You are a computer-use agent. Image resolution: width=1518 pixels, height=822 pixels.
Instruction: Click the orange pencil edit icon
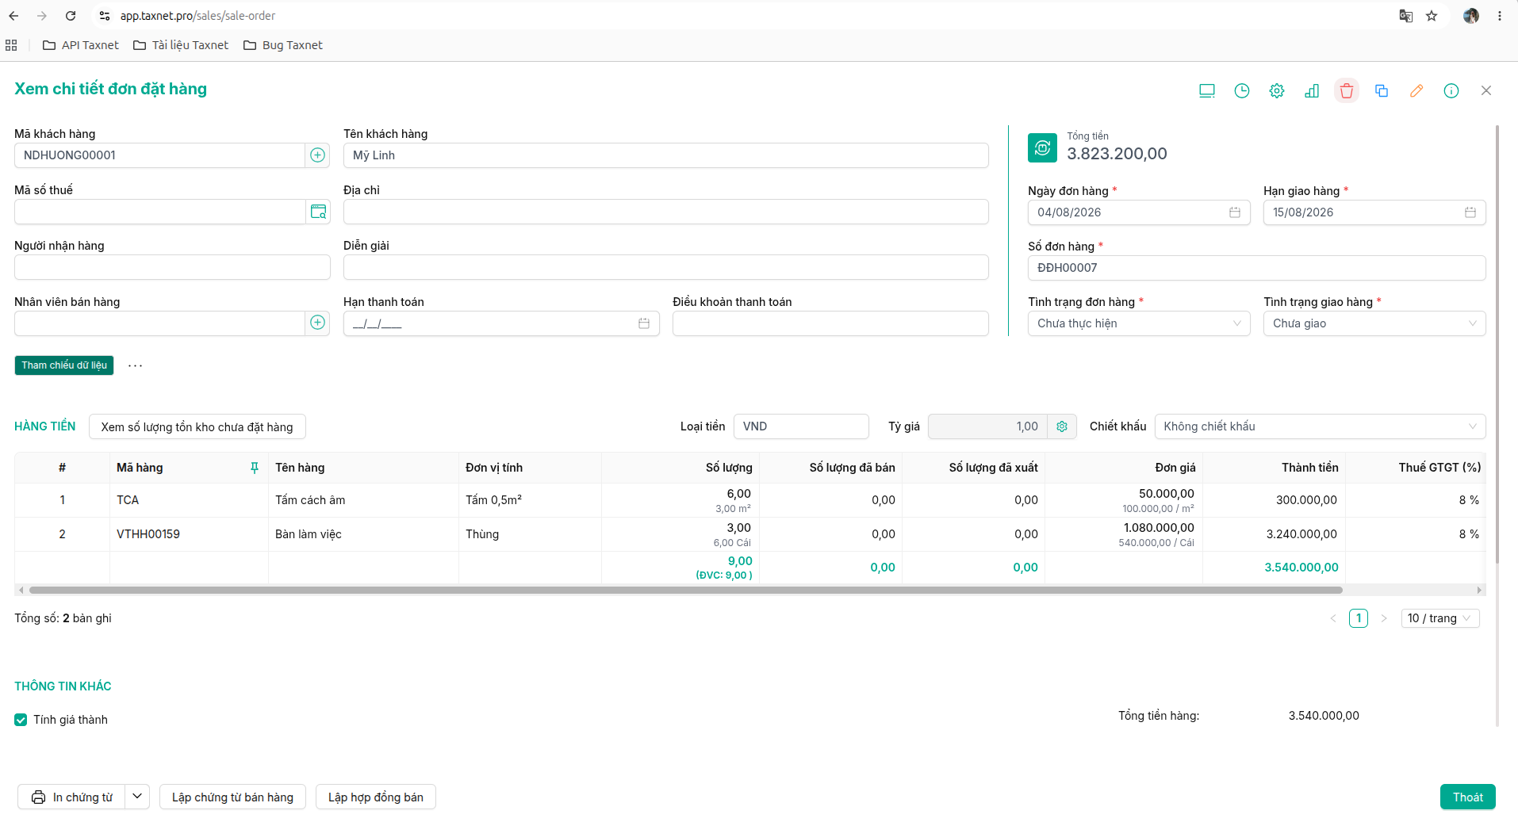point(1416,91)
